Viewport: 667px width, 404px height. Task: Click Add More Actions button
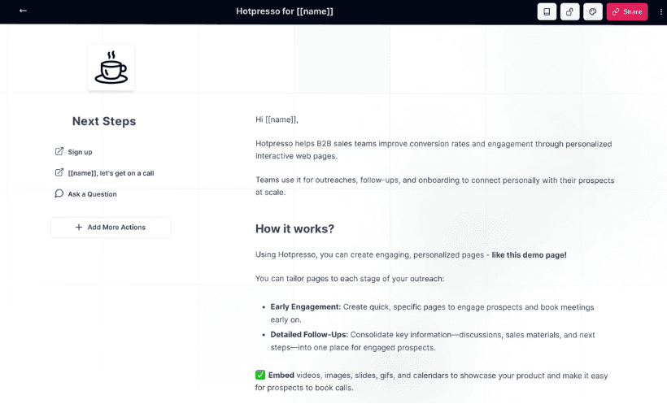point(111,228)
